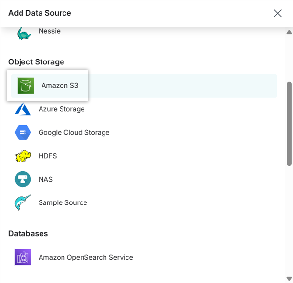Click the scrollbar up arrow
This screenshot has height=283, width=293.
tap(289, 32)
